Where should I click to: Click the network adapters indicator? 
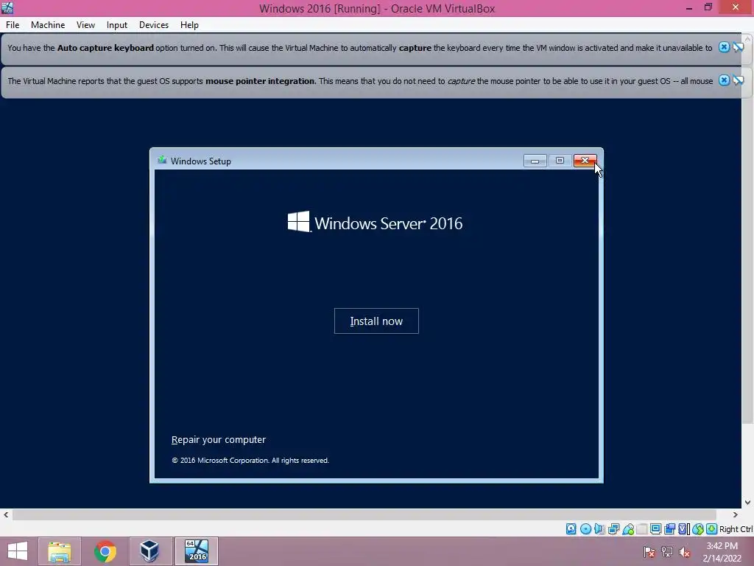coord(613,529)
